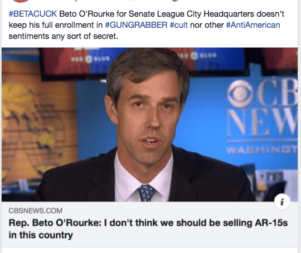This screenshot has width=301, height=253.
Task: Open the article preview image of the speaker
Action: 149,125
